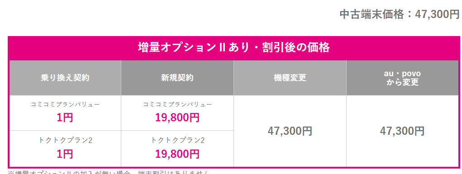Select the au・povoから変更 column header
Screen dimensions: 462x174
[x=403, y=78]
